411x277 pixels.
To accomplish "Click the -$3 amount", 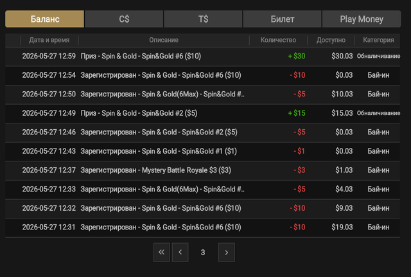I will pyautogui.click(x=299, y=170).
